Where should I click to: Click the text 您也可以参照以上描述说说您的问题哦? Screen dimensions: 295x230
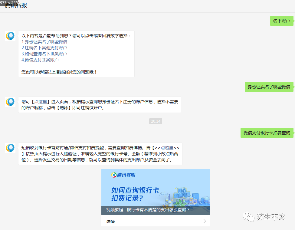59,72
